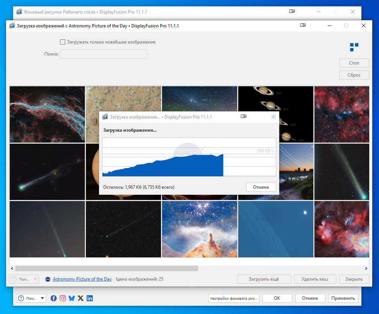Viewport: 379px width, 314px height.
Task: Click the Сброс button
Action: click(354, 75)
